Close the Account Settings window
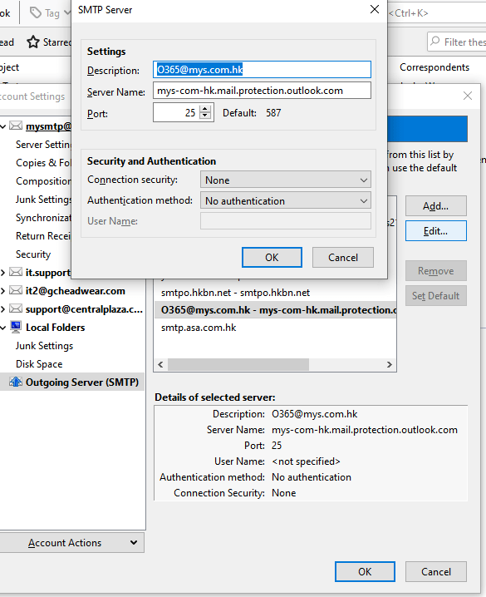 pyautogui.click(x=468, y=96)
